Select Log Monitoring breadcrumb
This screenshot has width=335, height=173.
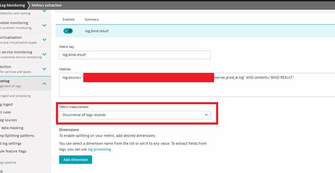coord(12,5)
